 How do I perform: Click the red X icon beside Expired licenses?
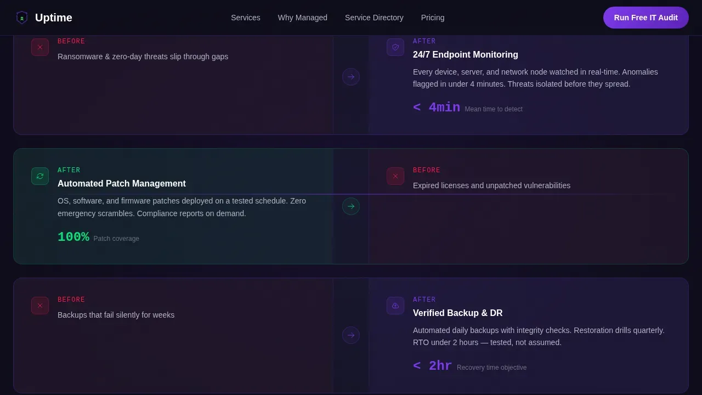pyautogui.click(x=395, y=176)
